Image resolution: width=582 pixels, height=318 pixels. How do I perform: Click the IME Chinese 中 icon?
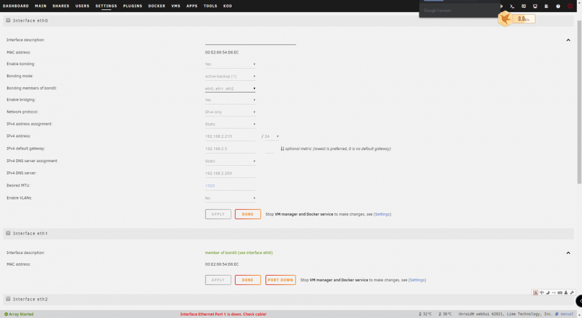[x=541, y=292]
